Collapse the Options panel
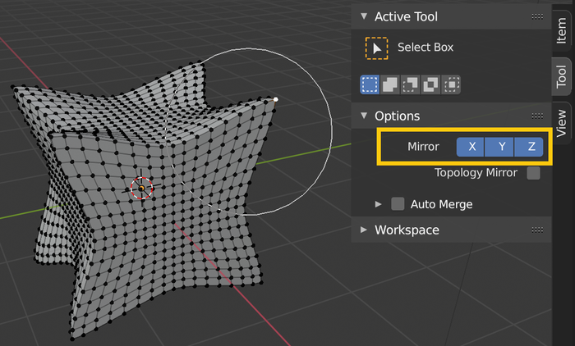The image size is (575, 346). coord(364,116)
